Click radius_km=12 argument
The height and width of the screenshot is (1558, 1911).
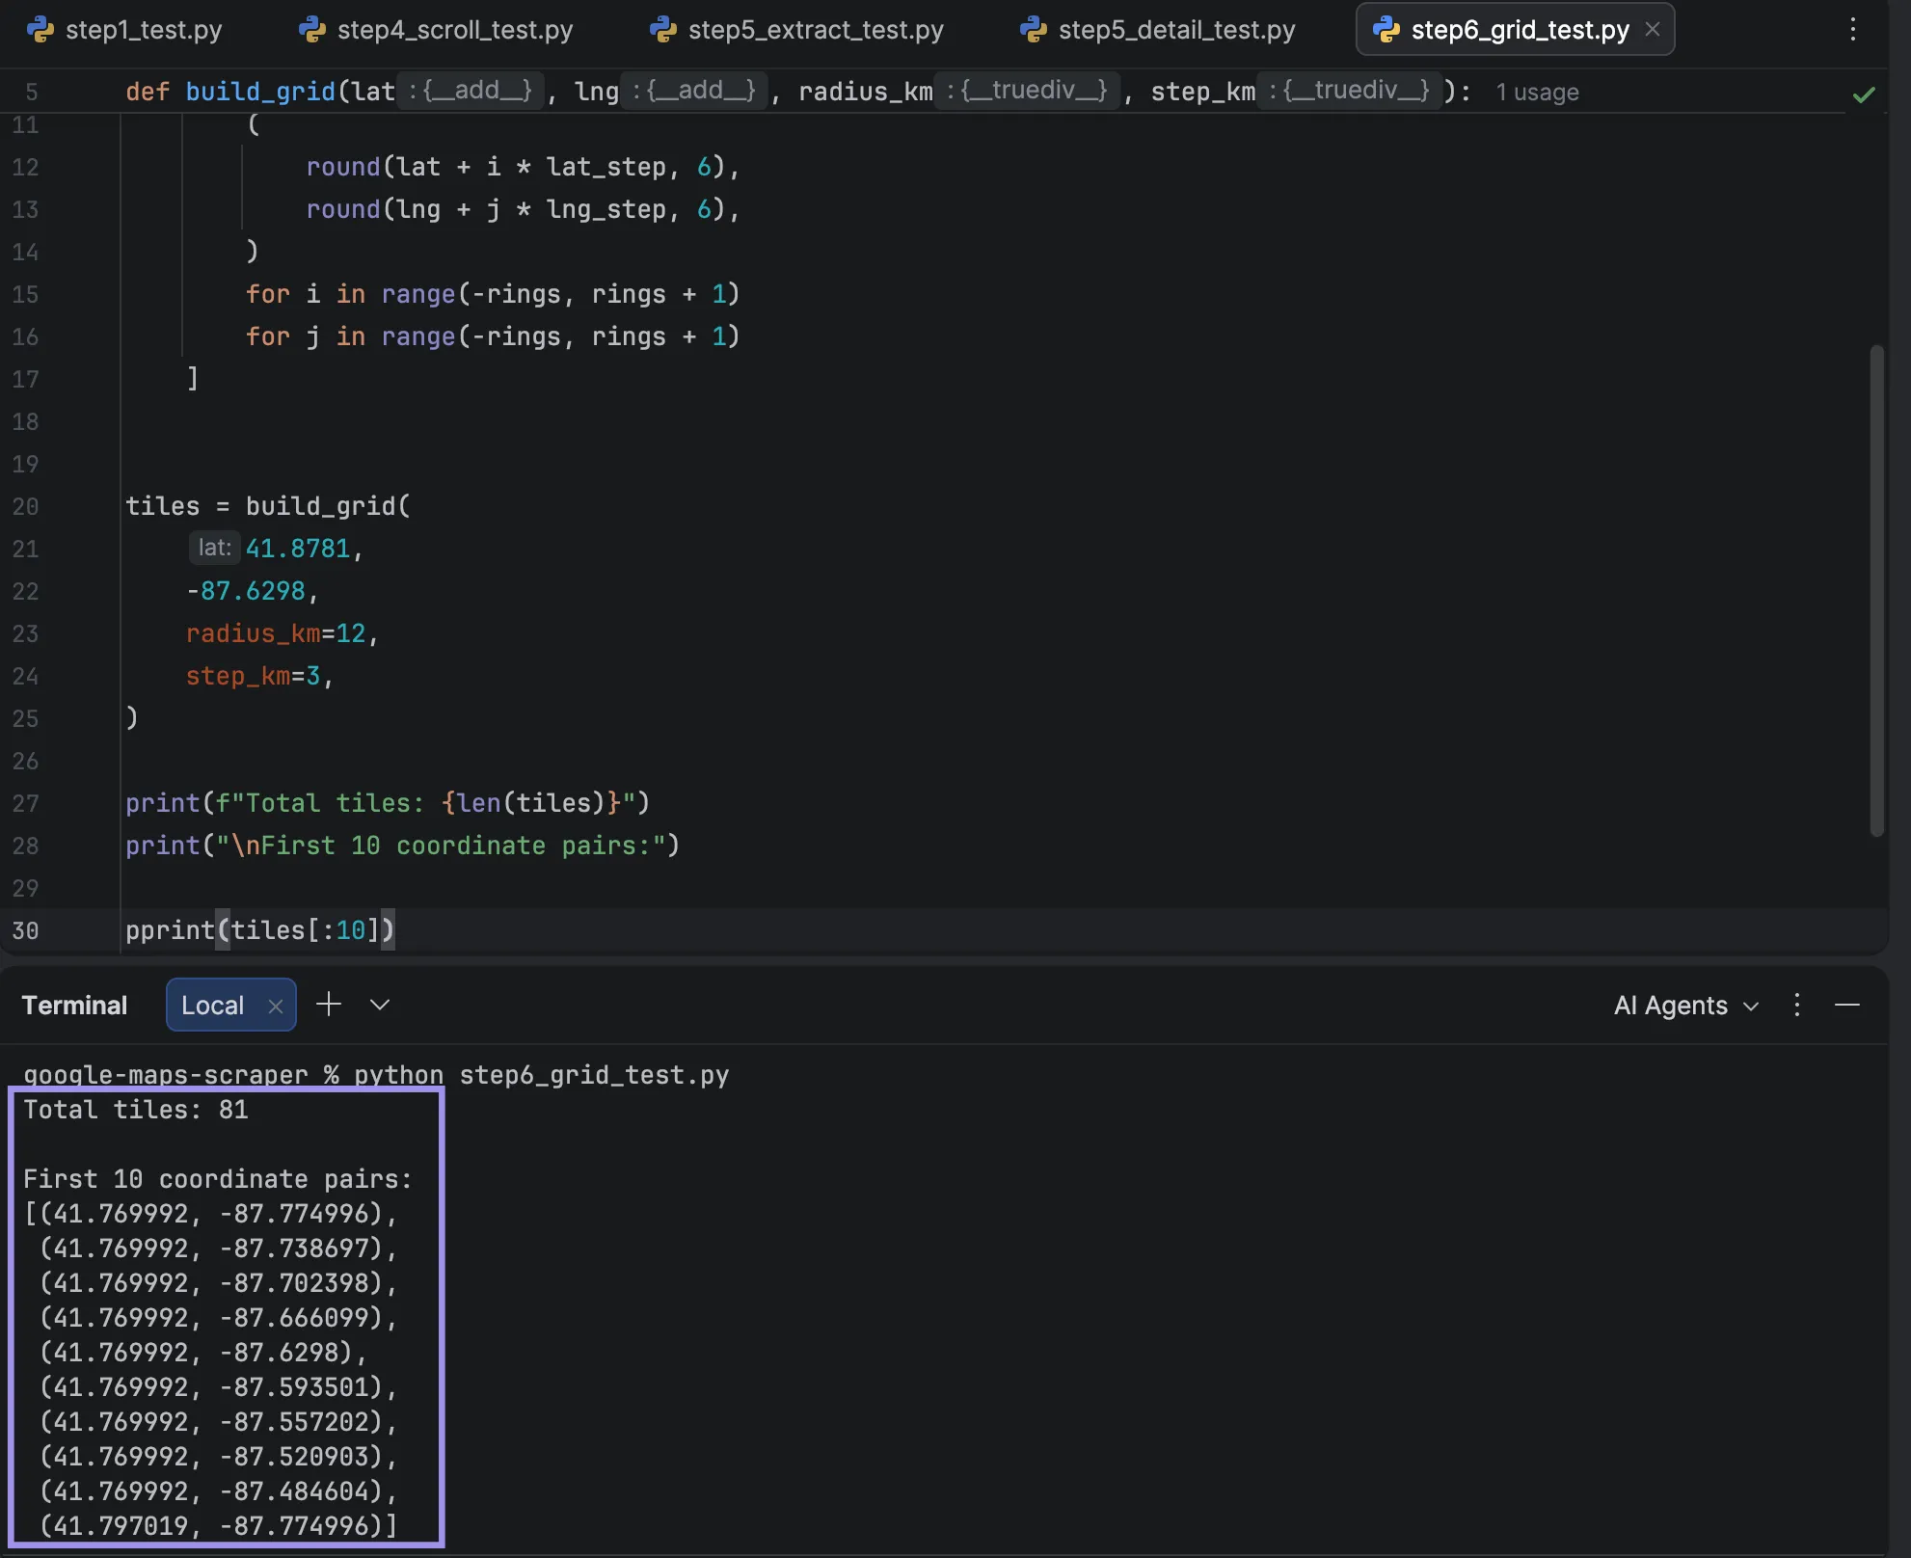(x=276, y=633)
